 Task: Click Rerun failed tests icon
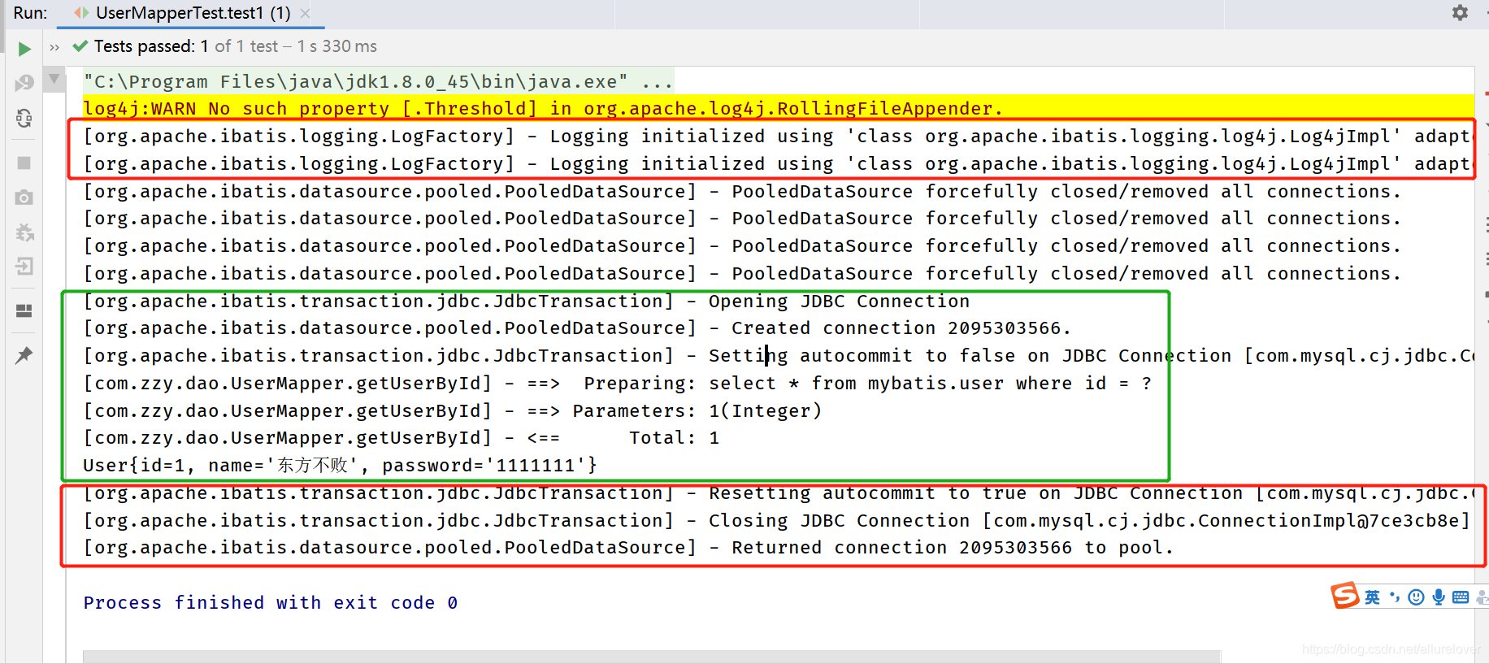tap(24, 83)
